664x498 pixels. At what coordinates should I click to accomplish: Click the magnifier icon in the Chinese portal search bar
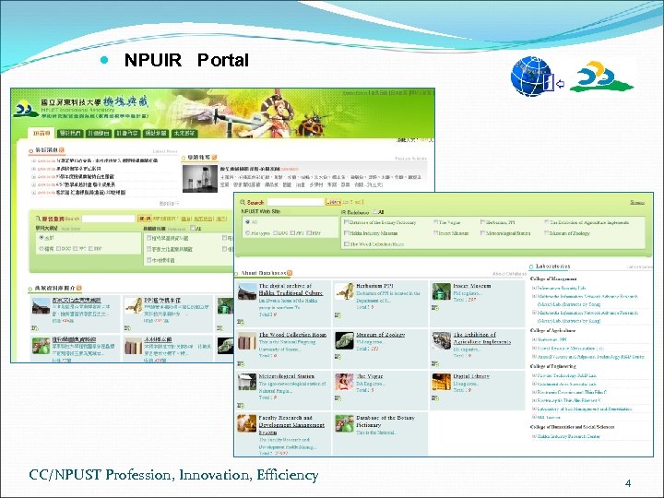pos(38,219)
